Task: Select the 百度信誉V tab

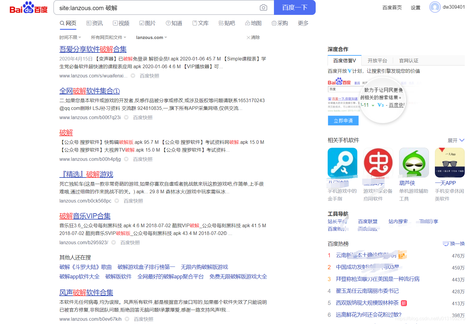Action: coord(345,60)
